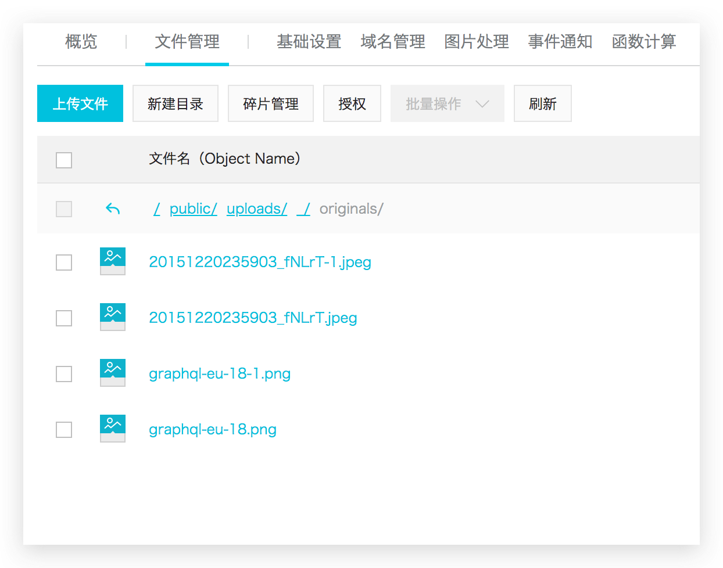This screenshot has height=568, width=723.
Task: Click image icon beside graphql-eu-18-1.png
Action: pos(113,373)
